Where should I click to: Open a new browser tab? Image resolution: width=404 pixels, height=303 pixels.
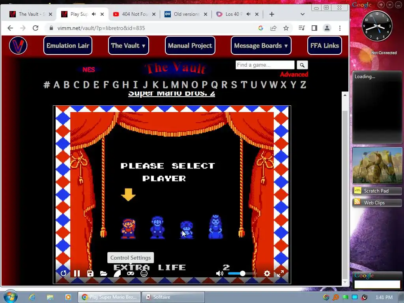[272, 14]
